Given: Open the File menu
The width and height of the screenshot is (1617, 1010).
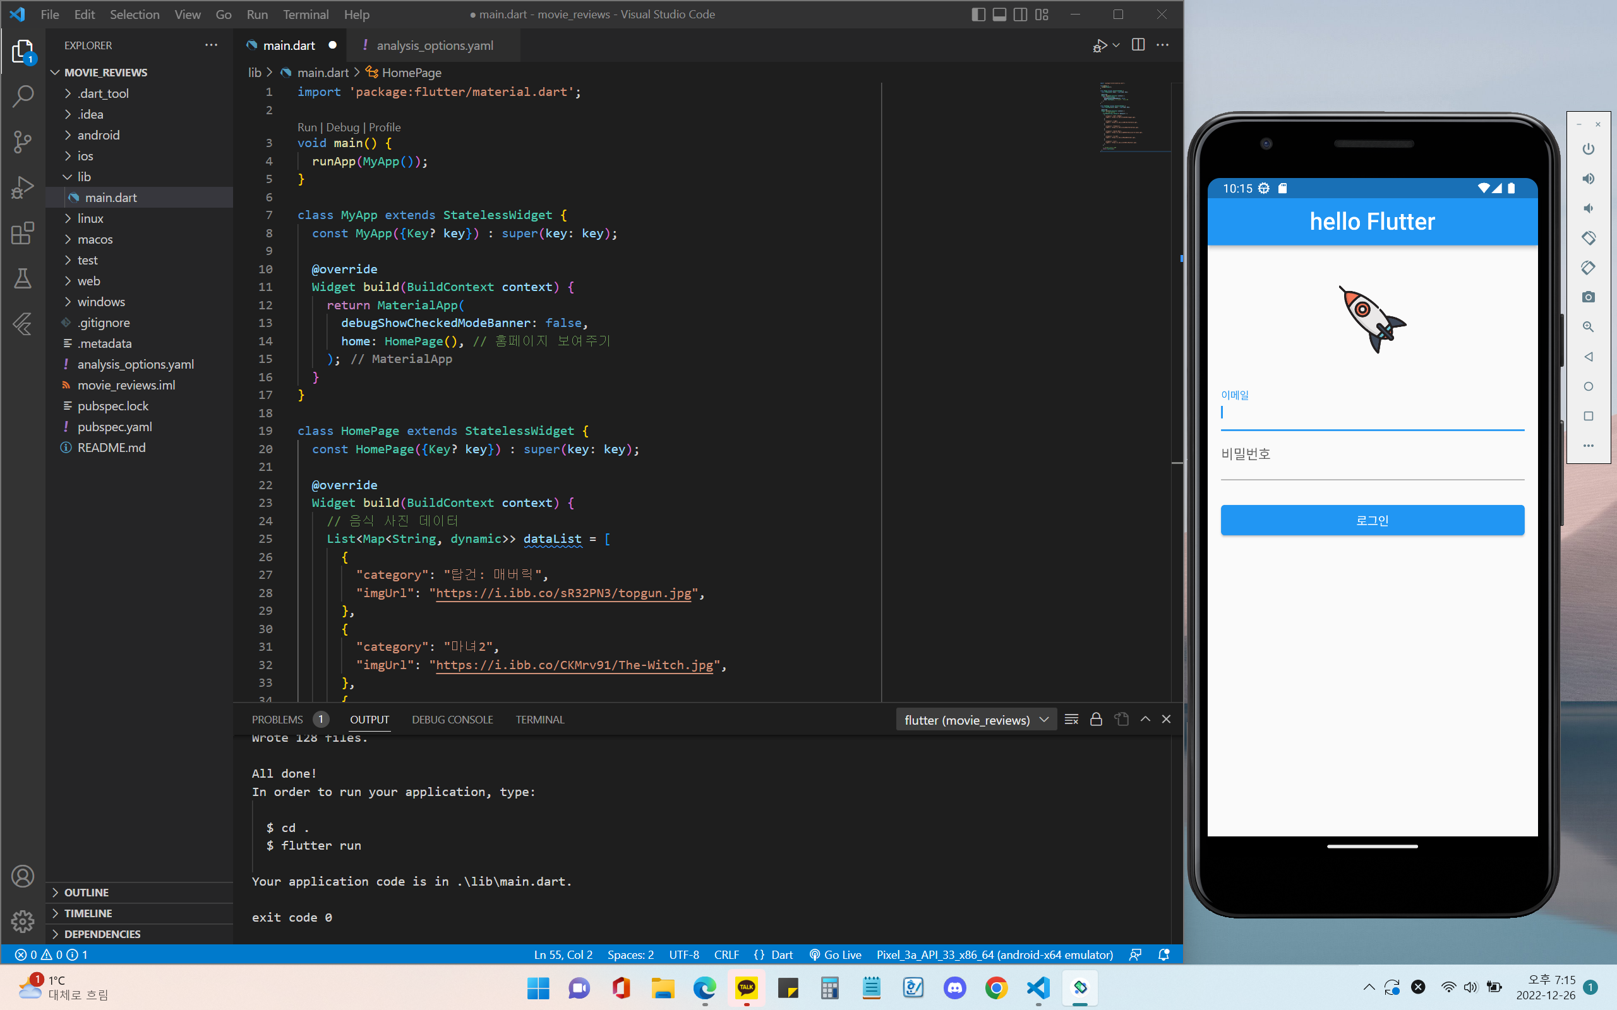Looking at the screenshot, I should (x=49, y=14).
